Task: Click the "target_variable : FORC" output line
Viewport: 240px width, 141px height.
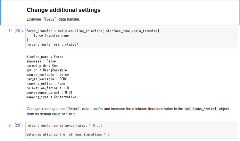Action: pos(46,79)
